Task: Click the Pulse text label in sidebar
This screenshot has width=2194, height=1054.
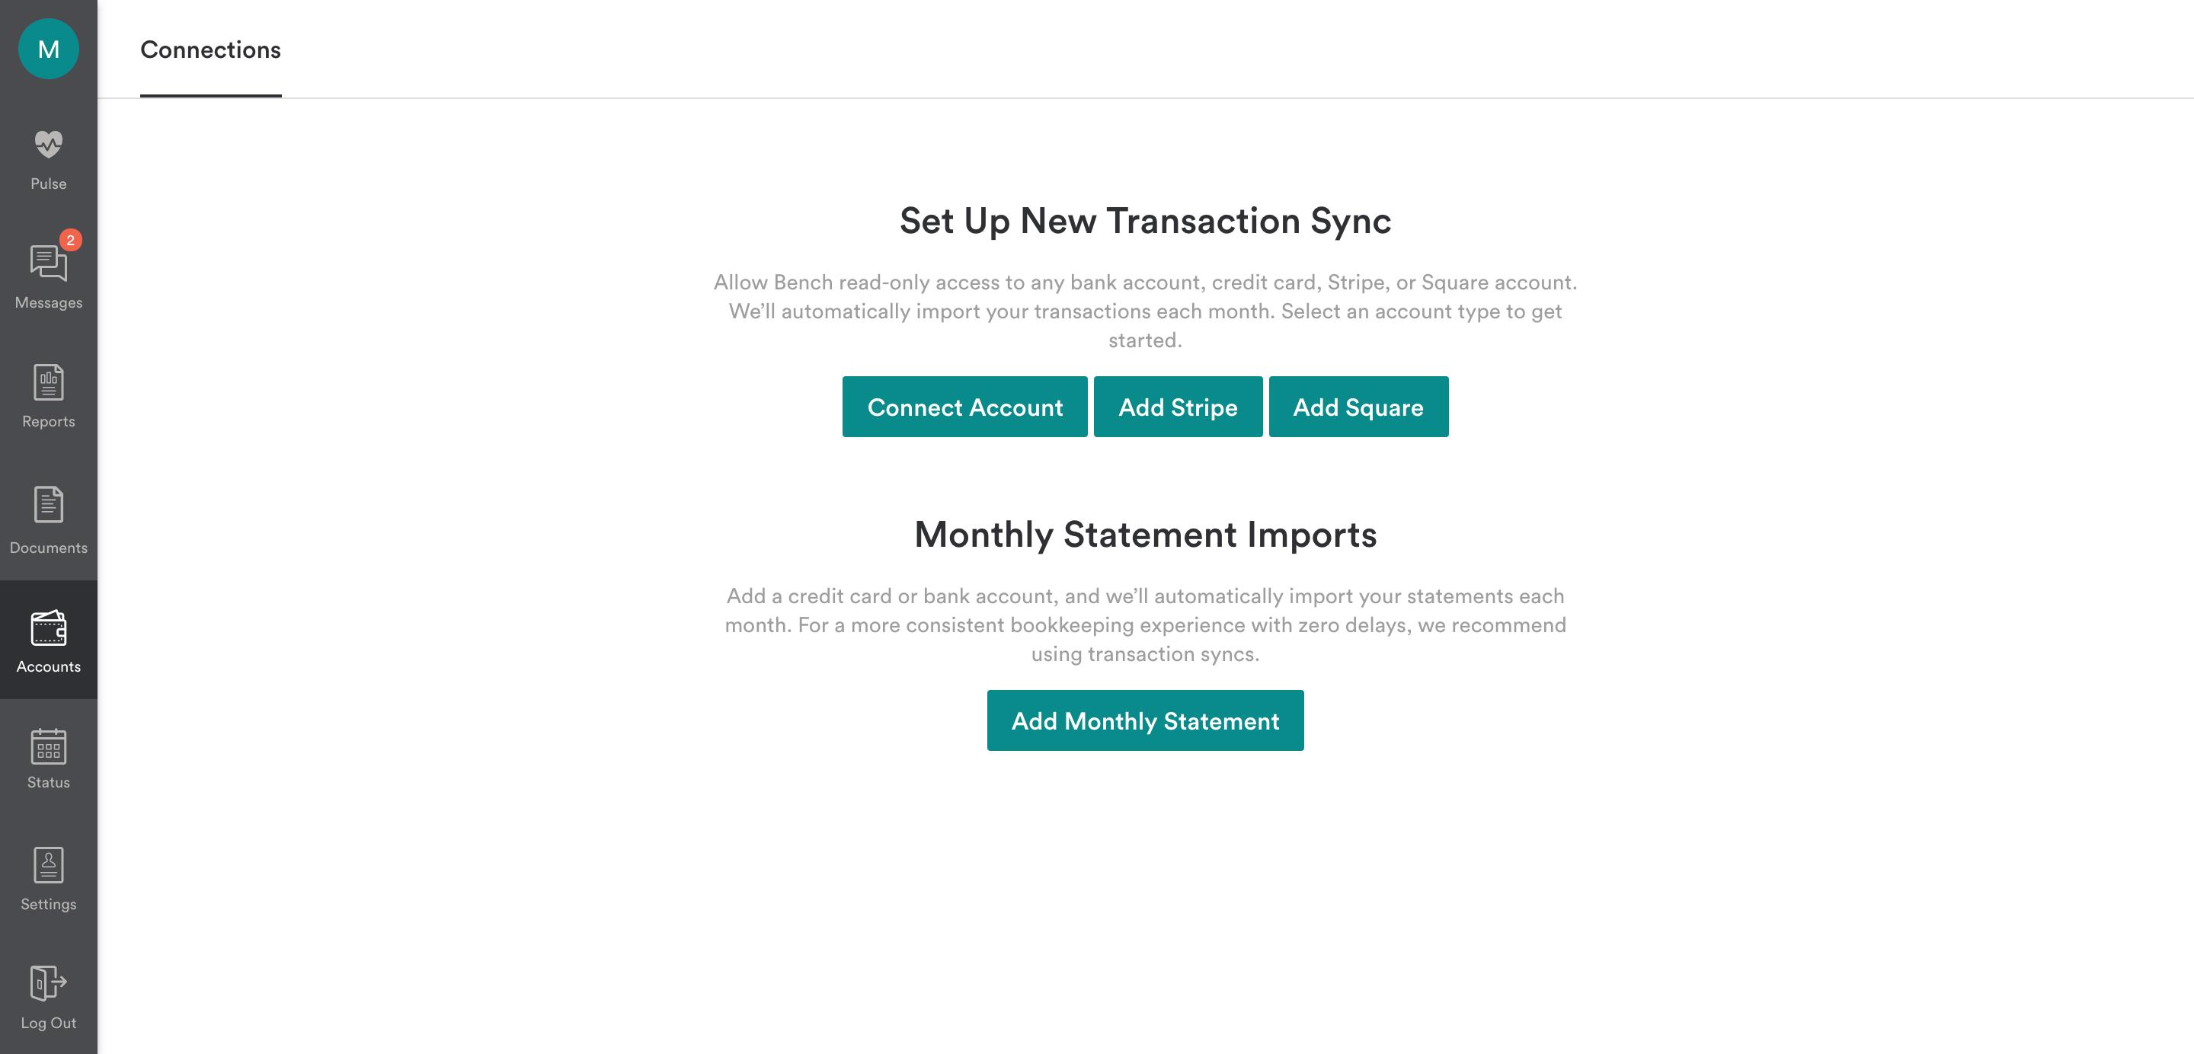Action: (49, 184)
